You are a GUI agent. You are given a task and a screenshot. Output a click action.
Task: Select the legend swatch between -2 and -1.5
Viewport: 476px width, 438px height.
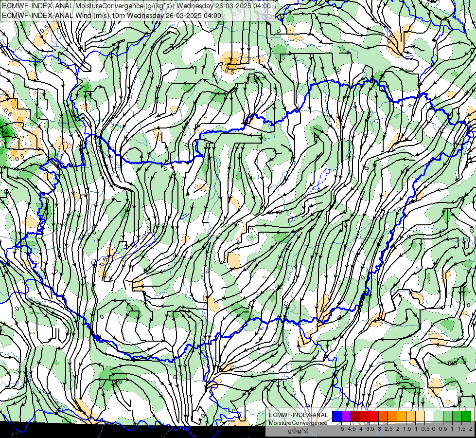pyautogui.click(x=402, y=417)
